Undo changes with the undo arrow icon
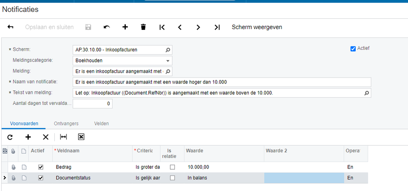This screenshot has width=408, height=191. pyautogui.click(x=107, y=27)
